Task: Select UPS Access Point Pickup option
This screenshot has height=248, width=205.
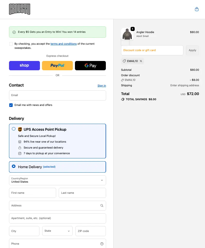Action: [14, 129]
